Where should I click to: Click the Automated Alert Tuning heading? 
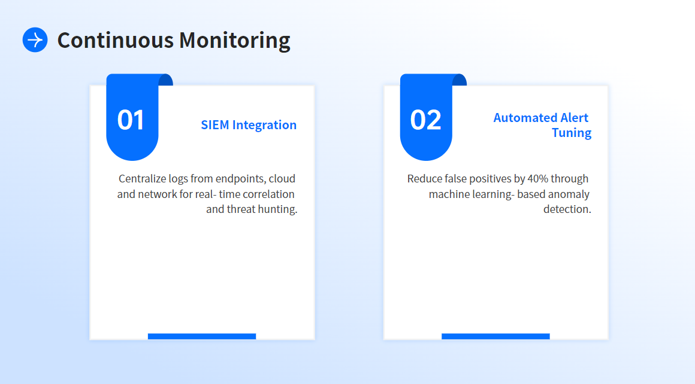541,118
